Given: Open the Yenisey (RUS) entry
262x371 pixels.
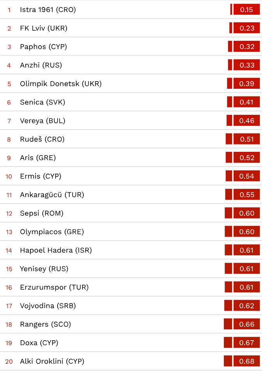Looking at the screenshot, I should 44,269.
